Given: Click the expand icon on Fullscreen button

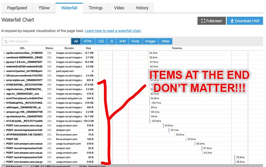Looking at the screenshot, I should point(202,21).
